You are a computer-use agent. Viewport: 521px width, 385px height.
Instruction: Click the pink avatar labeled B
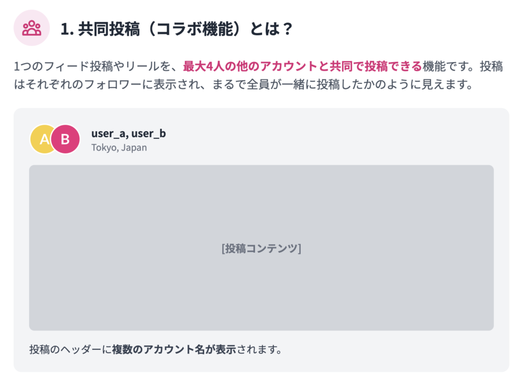click(x=65, y=139)
